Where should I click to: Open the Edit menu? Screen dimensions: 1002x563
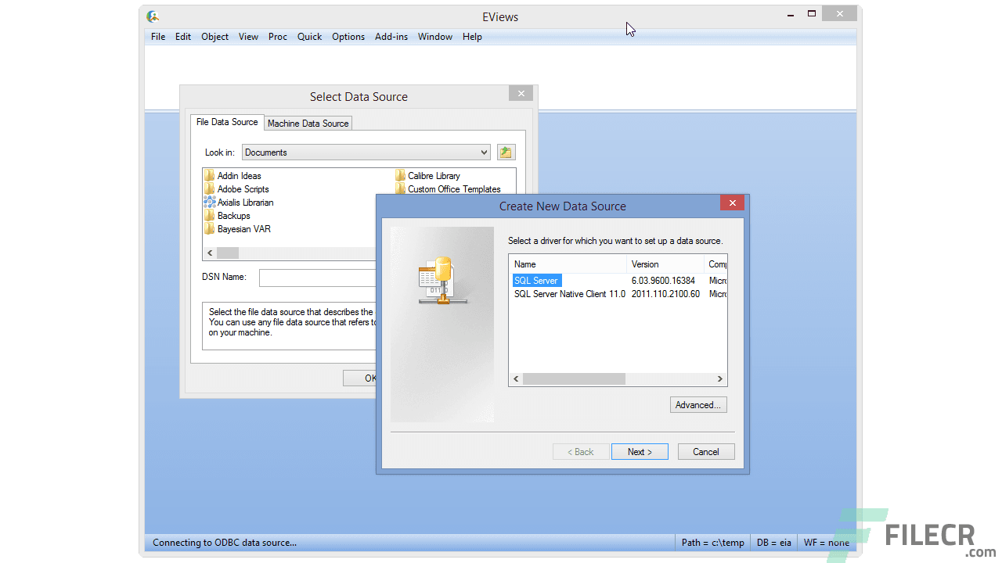tap(183, 37)
